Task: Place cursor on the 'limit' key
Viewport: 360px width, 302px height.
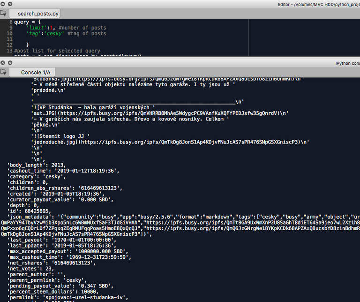Action: tap(37, 28)
